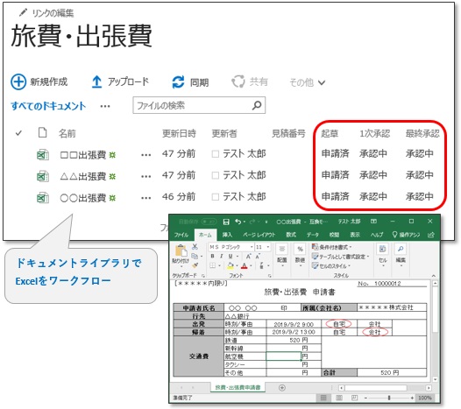The width and height of the screenshot is (461, 409).
Task: Click the アップロード upload arrow icon
Action: 96,81
